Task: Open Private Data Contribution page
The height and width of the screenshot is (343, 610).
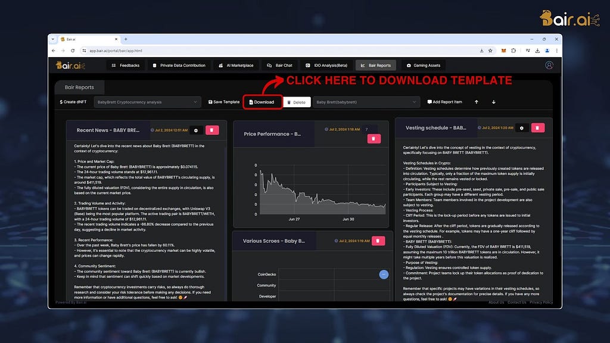Action: (x=179, y=66)
